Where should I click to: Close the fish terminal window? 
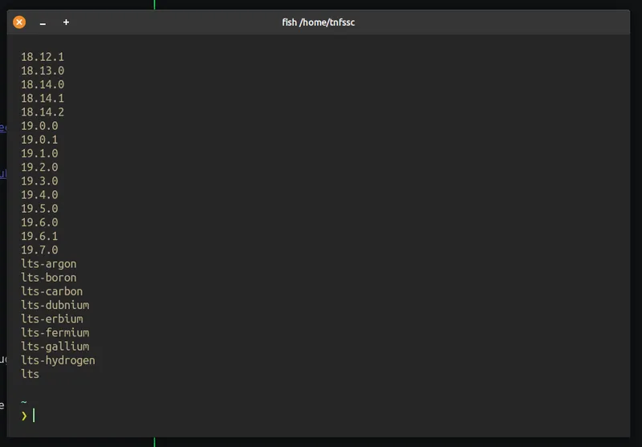19,22
